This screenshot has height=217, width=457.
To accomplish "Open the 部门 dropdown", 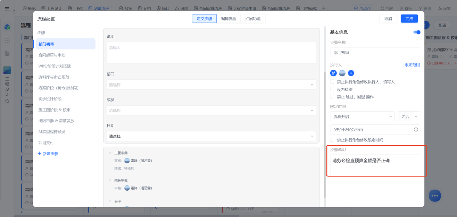I will pos(211,85).
